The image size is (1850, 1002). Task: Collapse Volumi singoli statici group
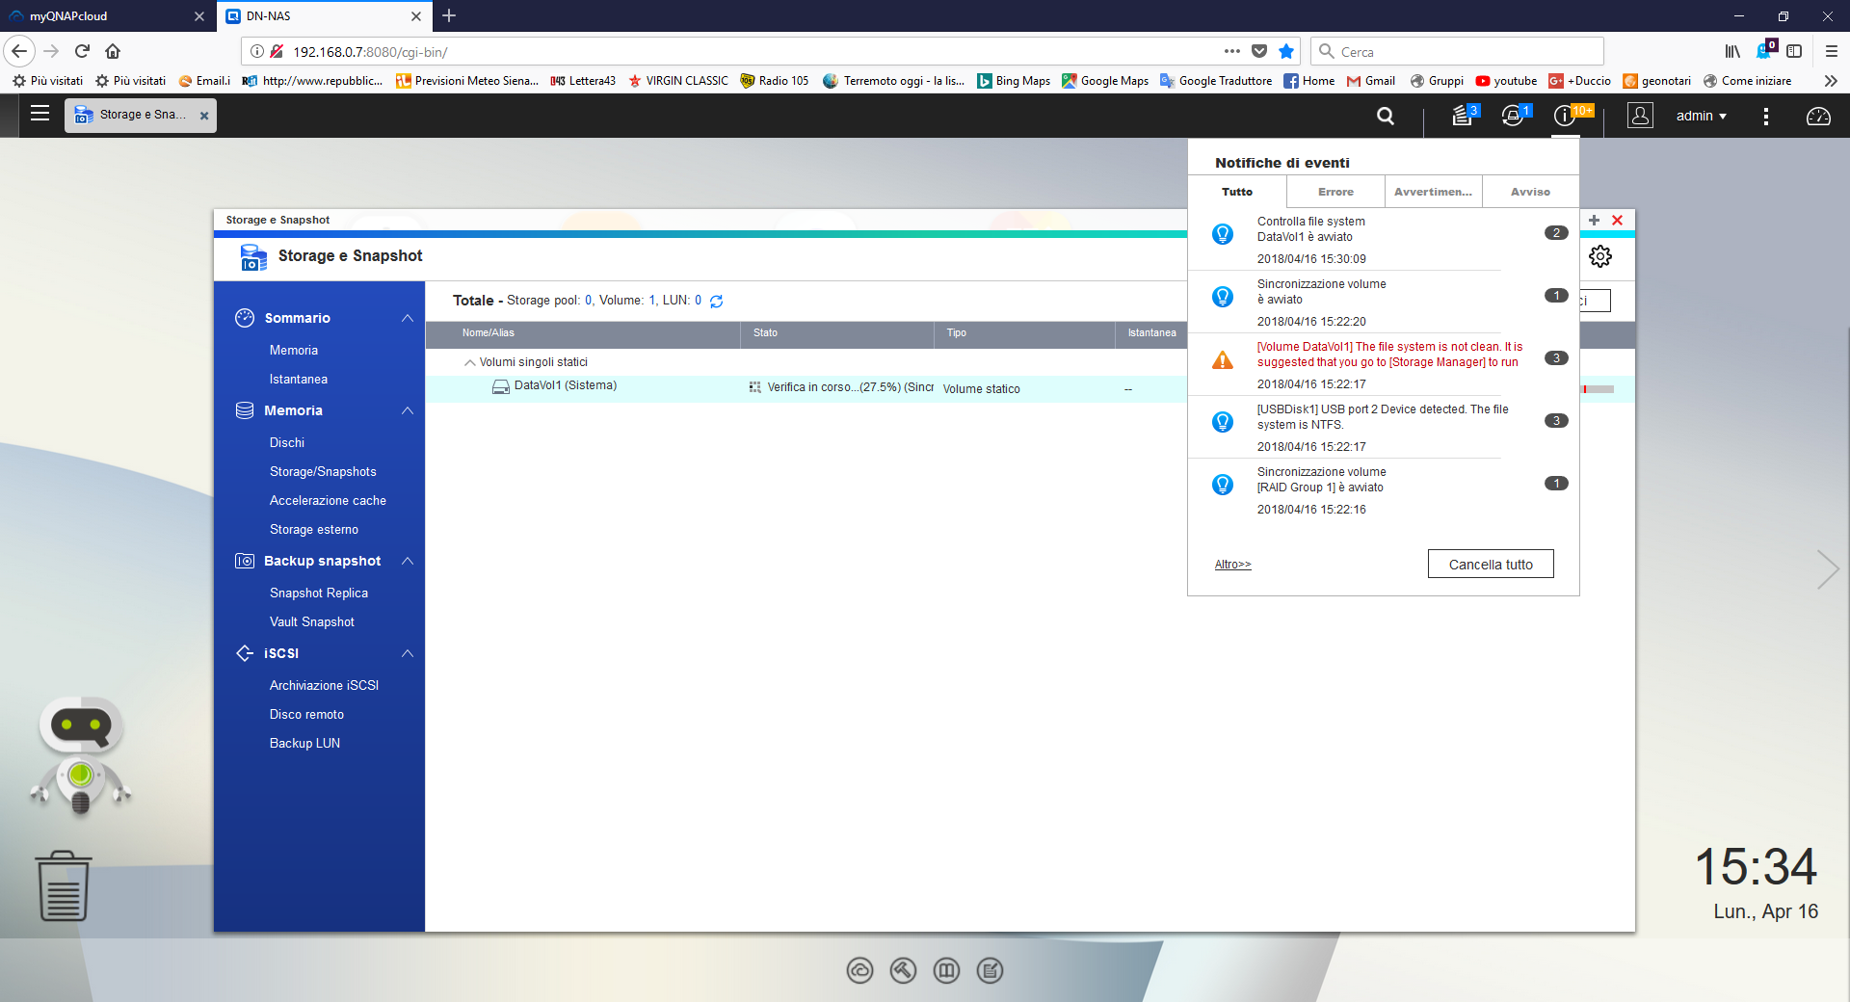click(x=470, y=363)
